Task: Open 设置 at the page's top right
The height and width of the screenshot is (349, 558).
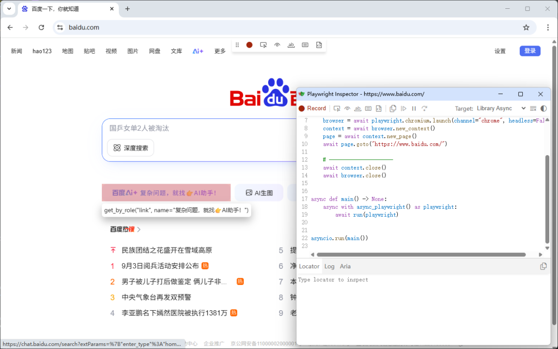Action: click(500, 51)
